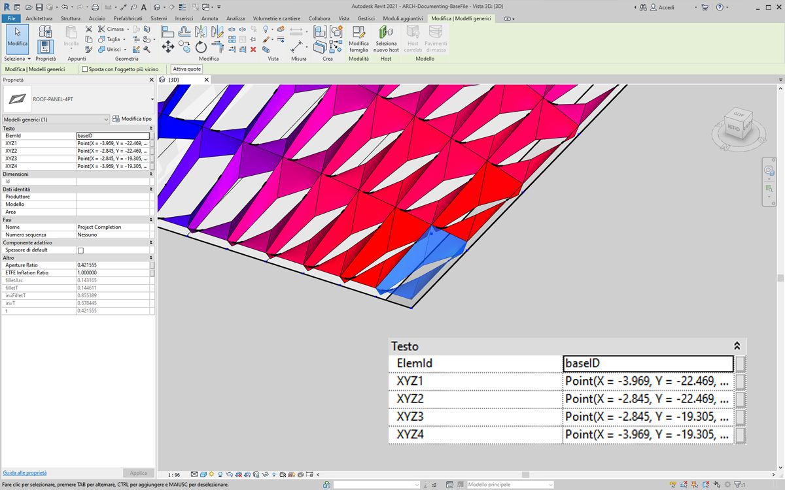Open the 'Modello principale' design option dropdown

point(510,484)
